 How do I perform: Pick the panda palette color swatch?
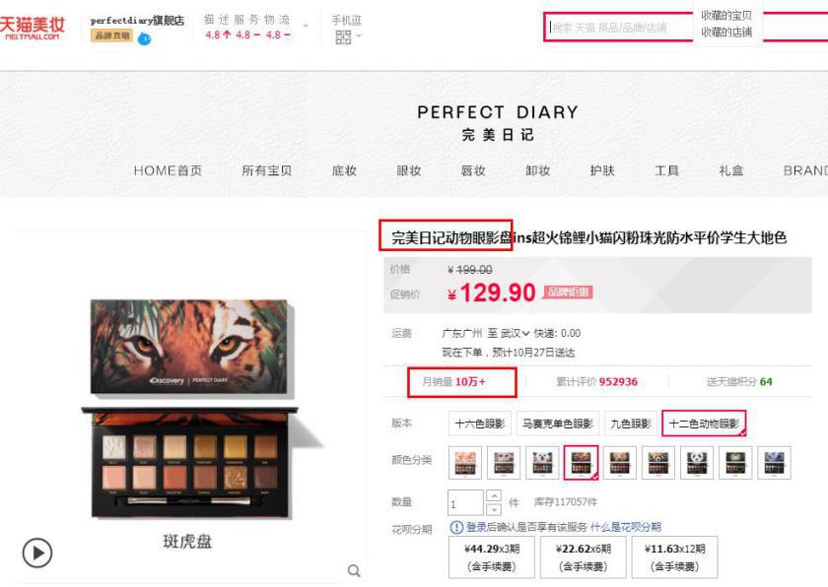point(697,462)
